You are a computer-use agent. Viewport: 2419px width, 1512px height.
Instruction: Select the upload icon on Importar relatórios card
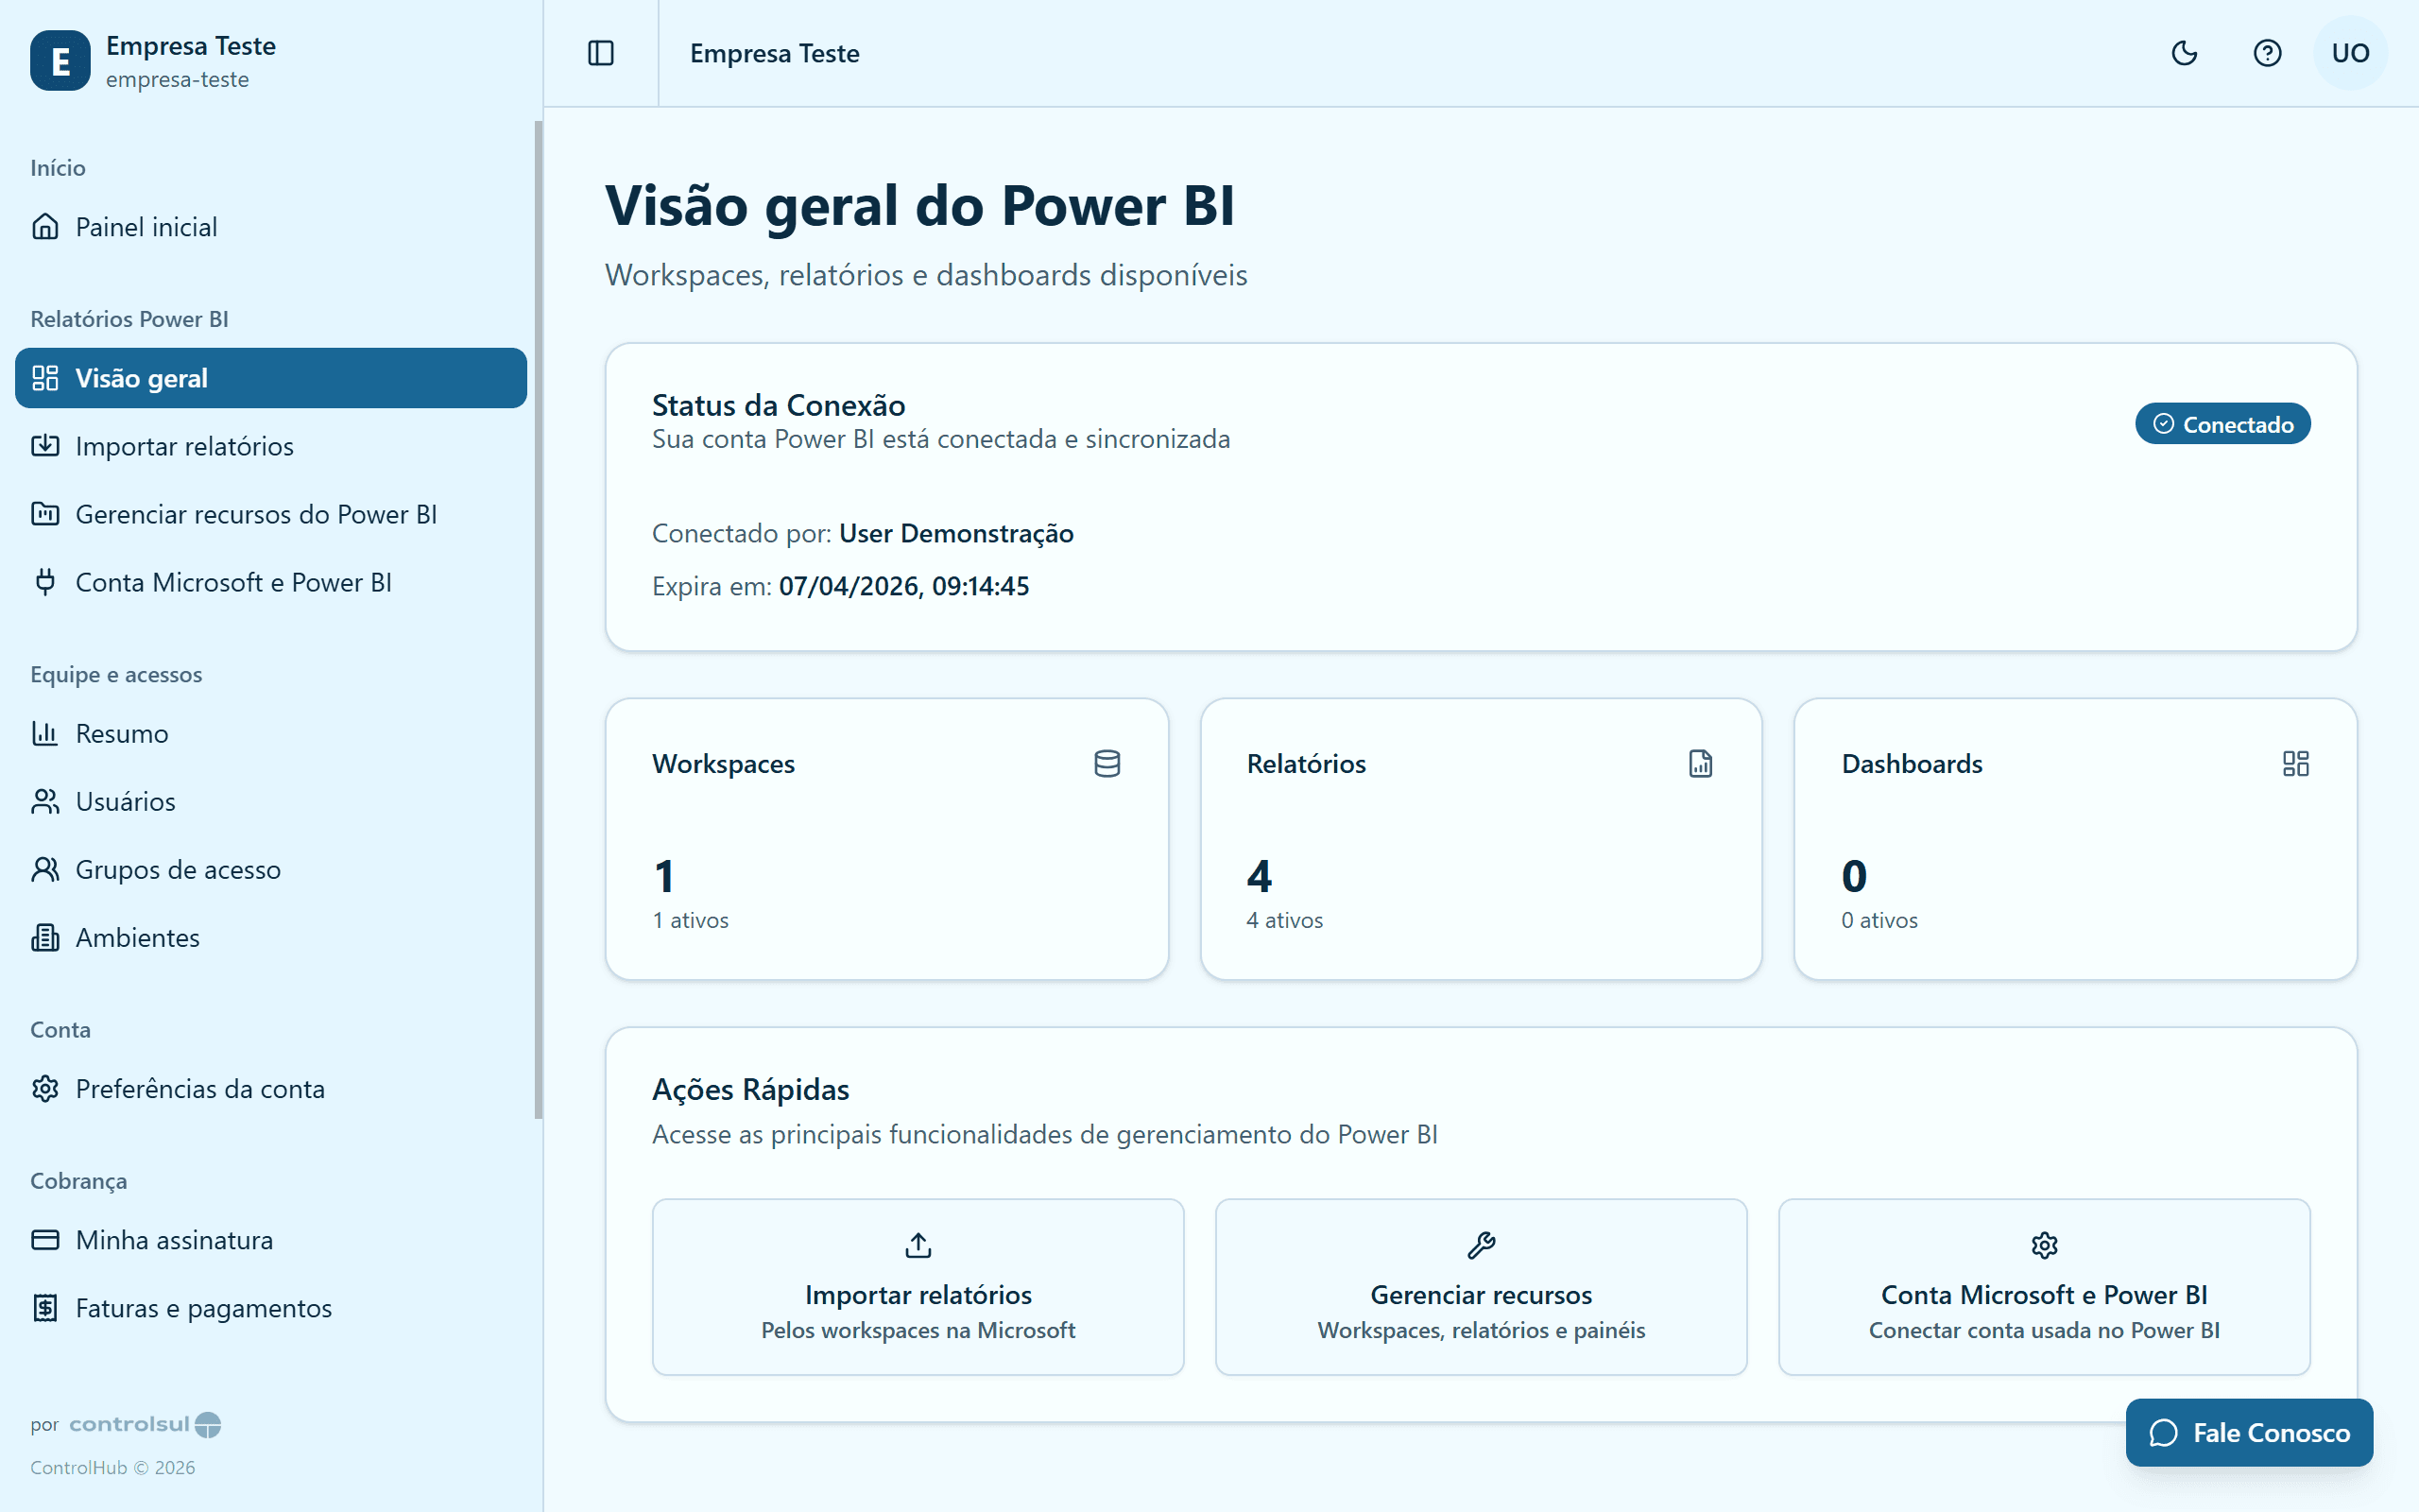(x=917, y=1244)
